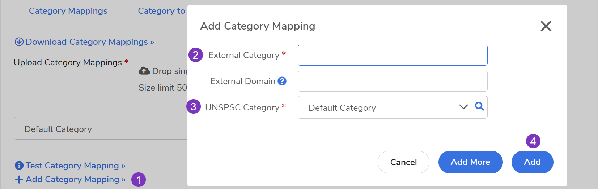Open the Test Category Mapping link
598x189 pixels.
[x=75, y=166]
